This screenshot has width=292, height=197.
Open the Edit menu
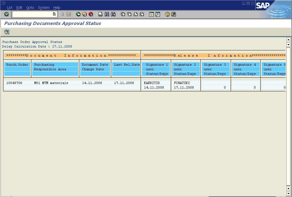[19, 8]
